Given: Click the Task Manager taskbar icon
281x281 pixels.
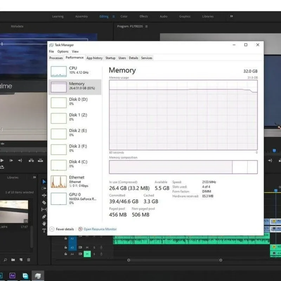Looking at the screenshot, I should [38, 276].
